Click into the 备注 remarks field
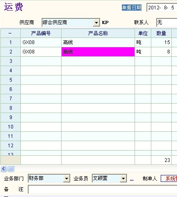 pos(102,189)
